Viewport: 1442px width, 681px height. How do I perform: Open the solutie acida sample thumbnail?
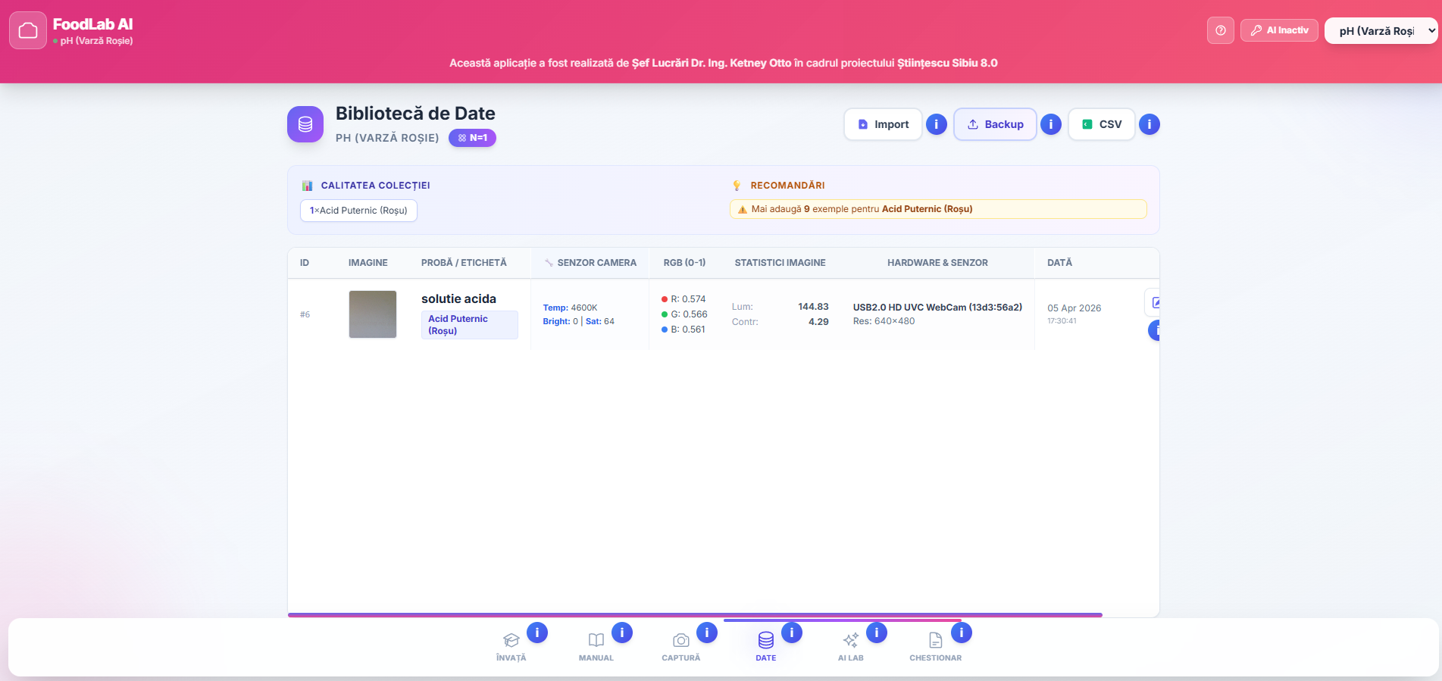(x=372, y=314)
